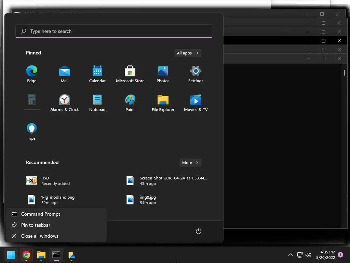Open Microsoft Store
The image size is (350, 263).
[x=130, y=74]
